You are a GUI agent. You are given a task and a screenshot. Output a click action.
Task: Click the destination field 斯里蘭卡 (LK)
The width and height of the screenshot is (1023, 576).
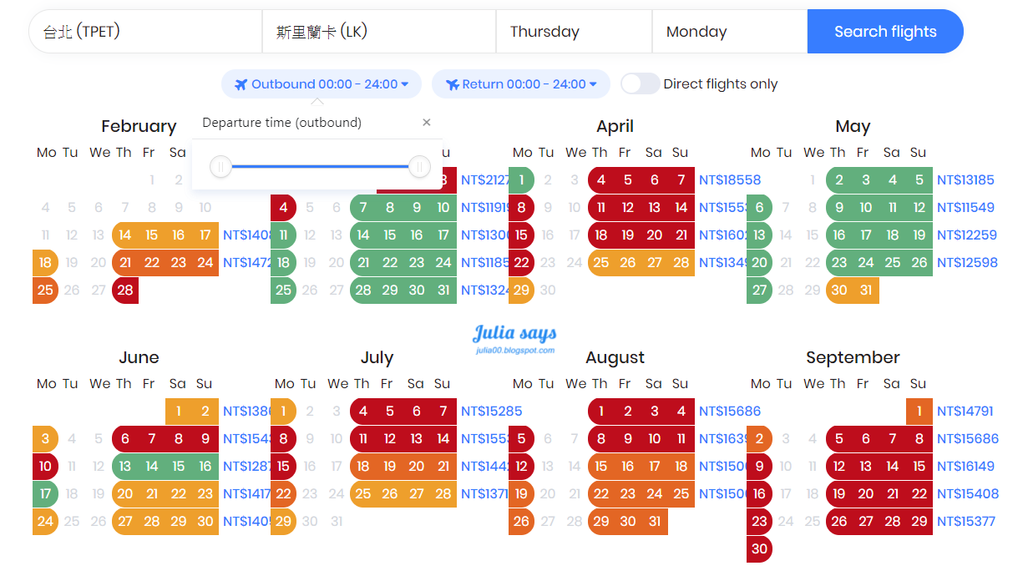click(x=380, y=32)
